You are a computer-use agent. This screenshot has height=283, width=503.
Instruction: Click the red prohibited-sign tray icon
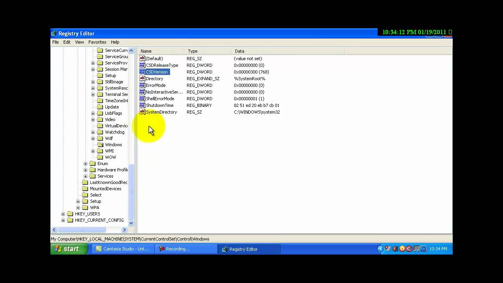(409, 249)
